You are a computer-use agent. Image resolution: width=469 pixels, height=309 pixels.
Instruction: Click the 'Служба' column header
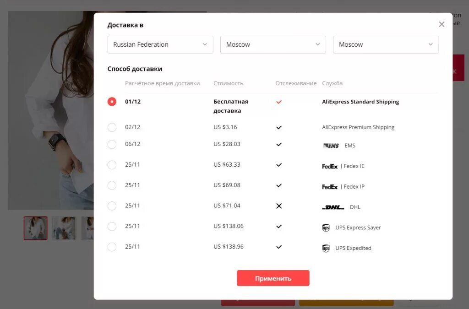(x=333, y=83)
